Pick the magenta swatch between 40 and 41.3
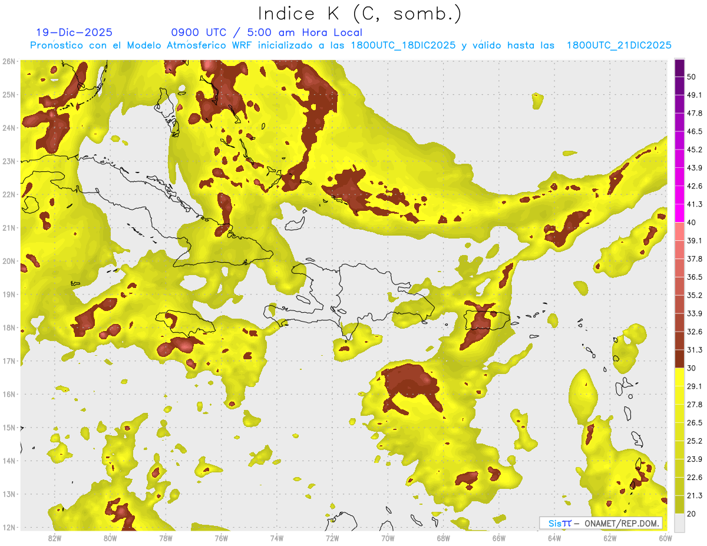The width and height of the screenshot is (707, 546). point(679,213)
